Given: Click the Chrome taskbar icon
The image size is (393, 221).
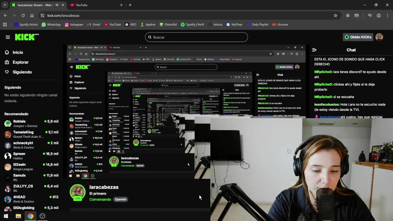Looking at the screenshot, I should point(30,216).
